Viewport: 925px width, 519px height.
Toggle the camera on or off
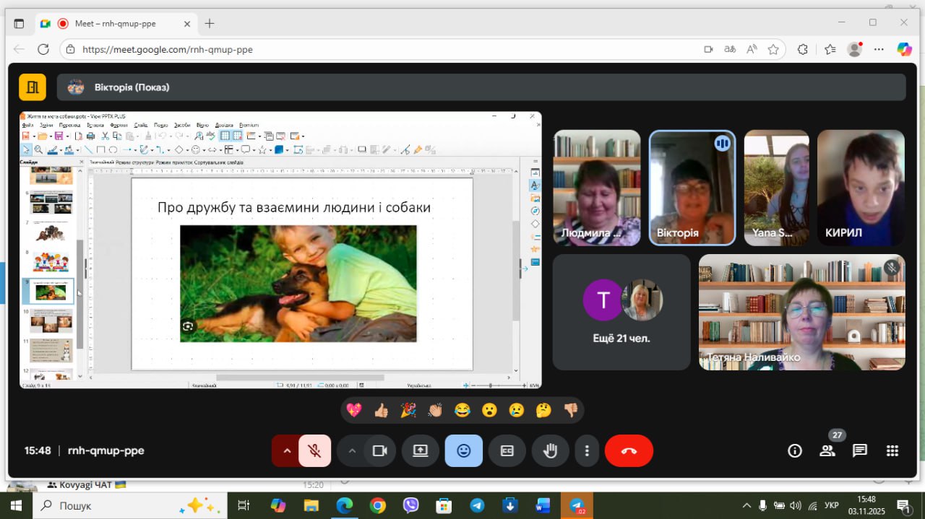click(379, 451)
